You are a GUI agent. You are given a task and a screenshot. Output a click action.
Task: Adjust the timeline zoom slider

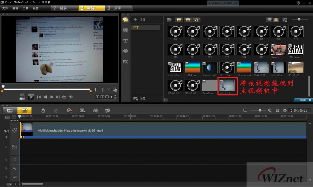(x=260, y=110)
